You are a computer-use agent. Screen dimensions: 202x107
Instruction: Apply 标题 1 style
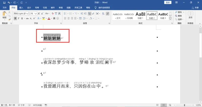click(140, 16)
